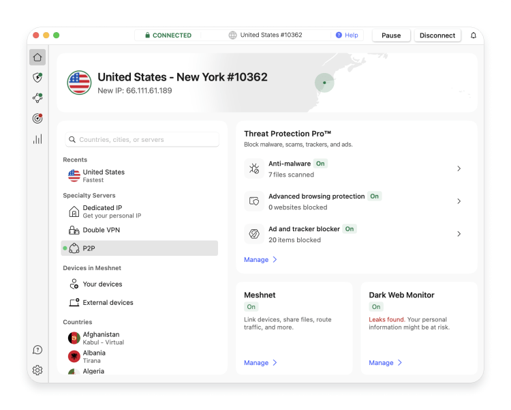Open Threat Protection shield sidebar icon

point(37,77)
